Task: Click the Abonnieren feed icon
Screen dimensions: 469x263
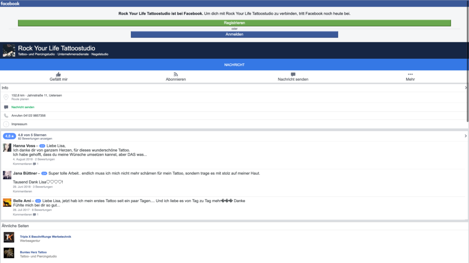Action: point(175,74)
